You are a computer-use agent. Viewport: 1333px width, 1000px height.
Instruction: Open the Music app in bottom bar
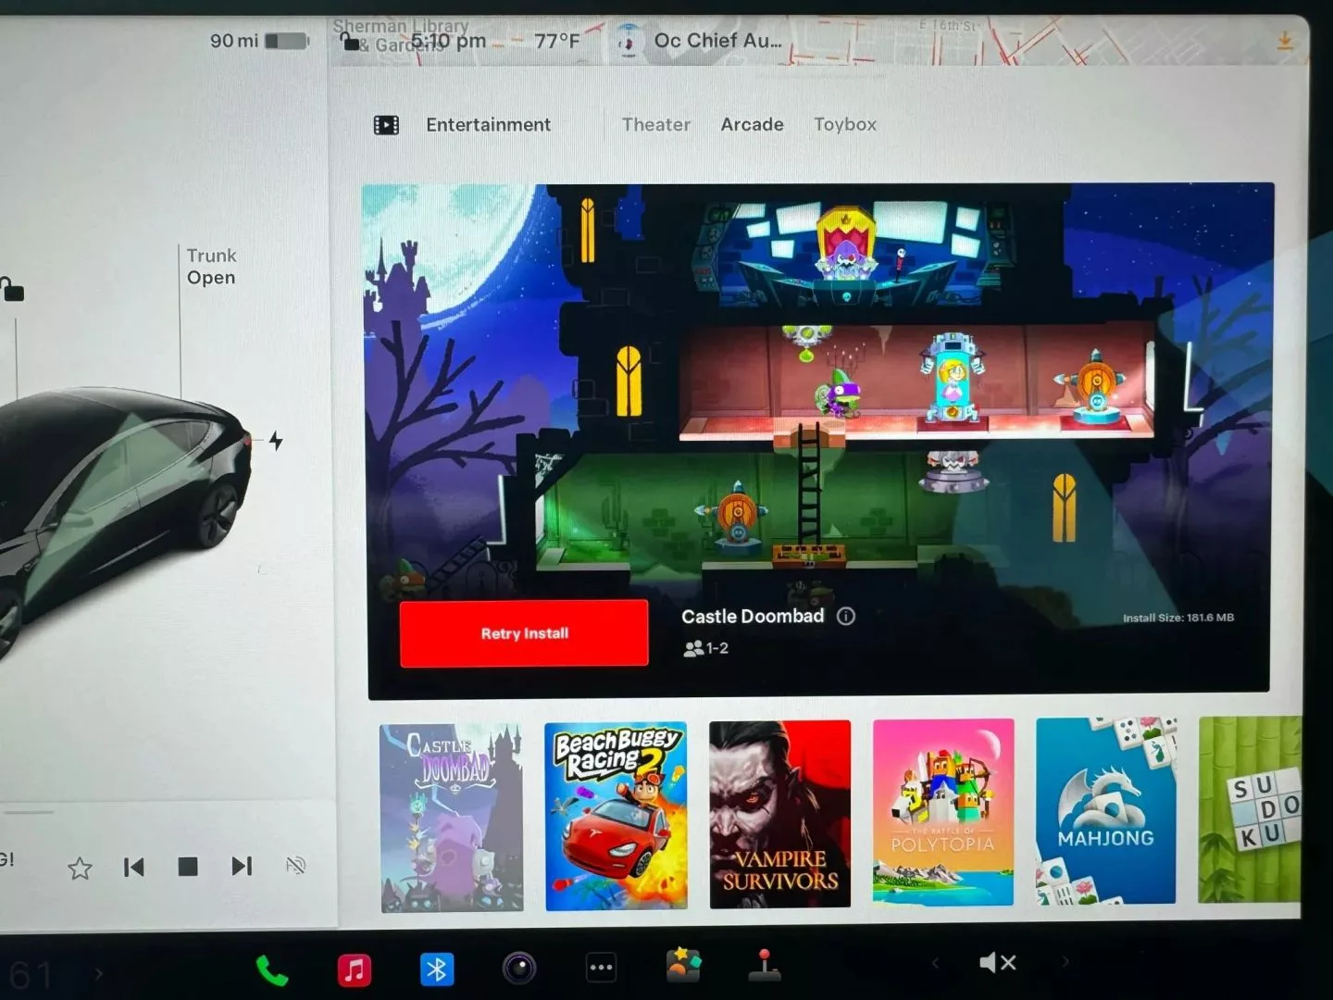pyautogui.click(x=354, y=969)
